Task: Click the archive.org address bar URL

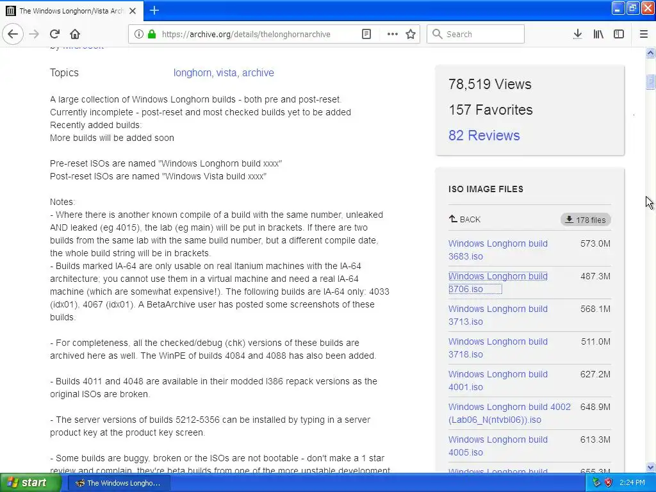Action: tap(246, 35)
